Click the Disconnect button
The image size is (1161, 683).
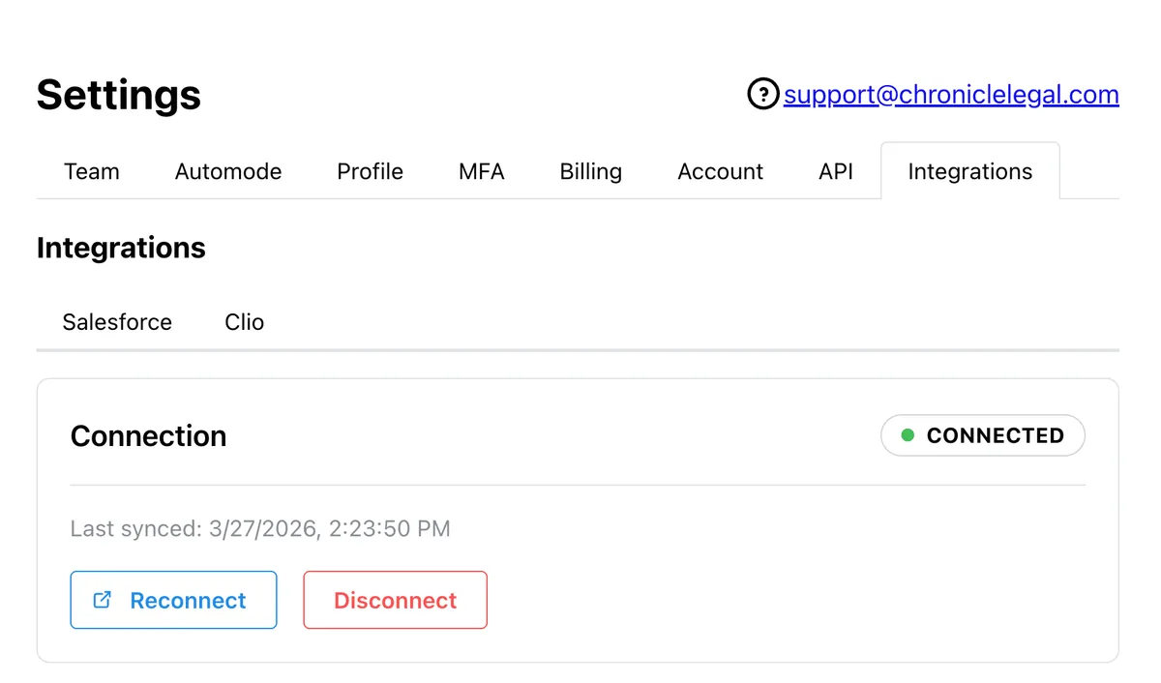tap(395, 600)
